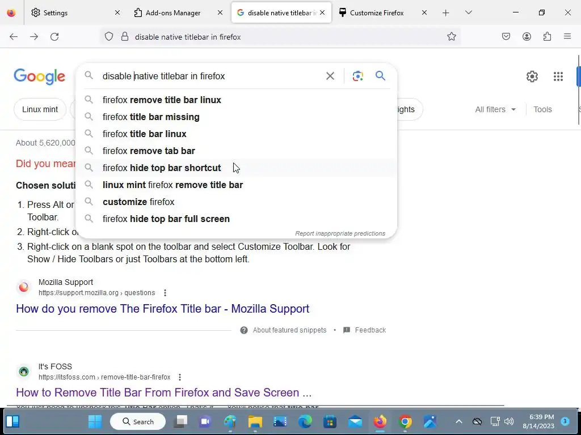Open Microsoft Edge in the taskbar
This screenshot has width=581, height=435.
[305, 421]
